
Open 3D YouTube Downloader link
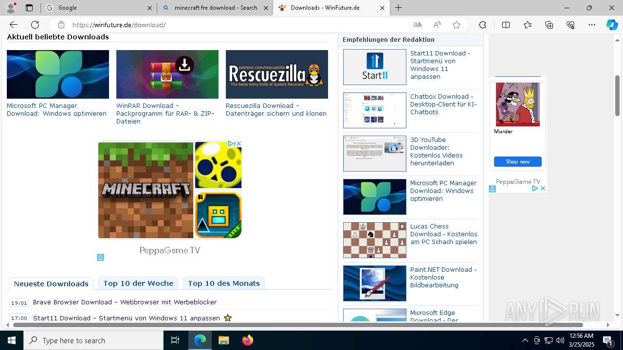(x=437, y=151)
